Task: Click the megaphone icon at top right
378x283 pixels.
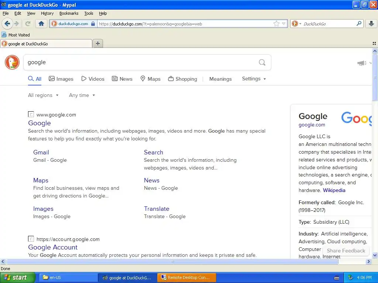Action: pos(362,63)
